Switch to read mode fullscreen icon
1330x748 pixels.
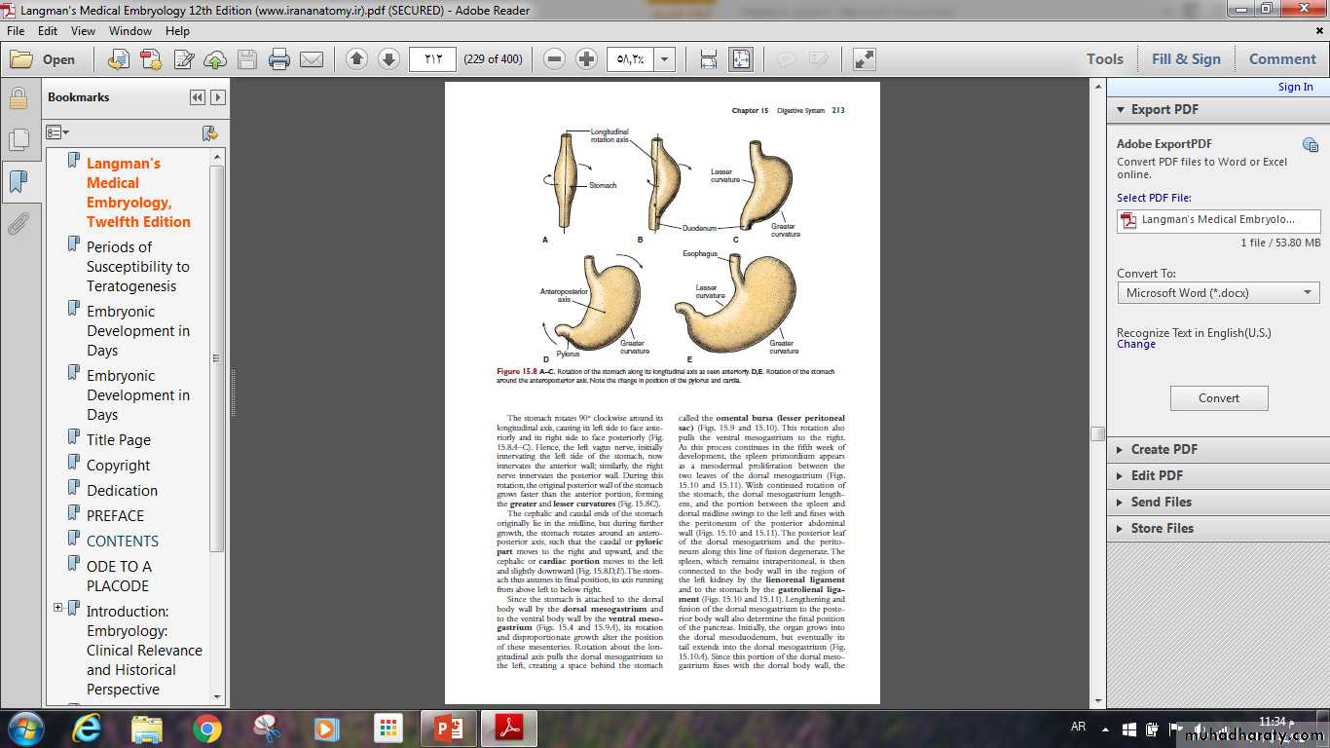(x=864, y=59)
